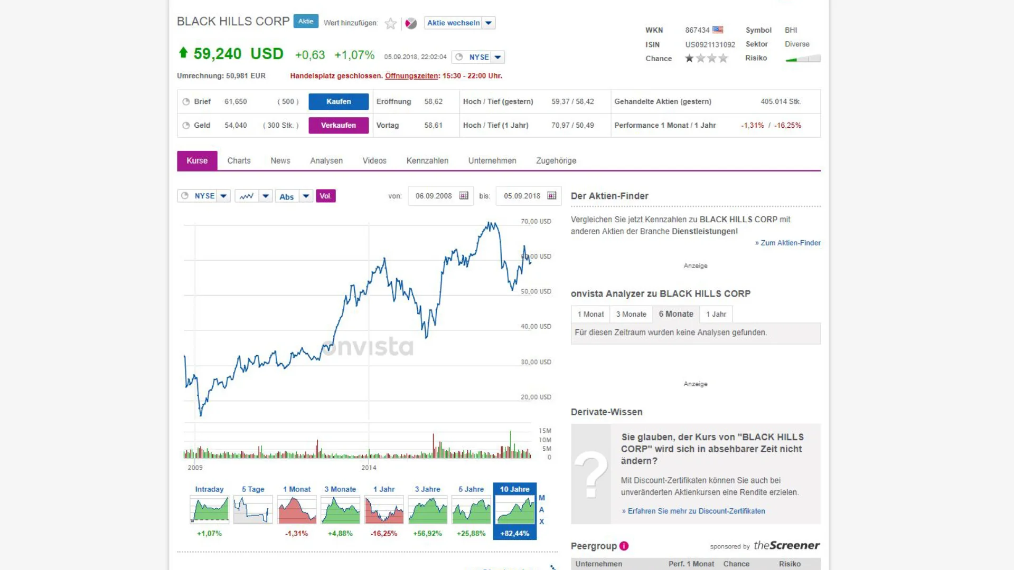This screenshot has width=1014, height=570.
Task: Select the 3 Monate chart period thumbnail
Action: pos(340,510)
